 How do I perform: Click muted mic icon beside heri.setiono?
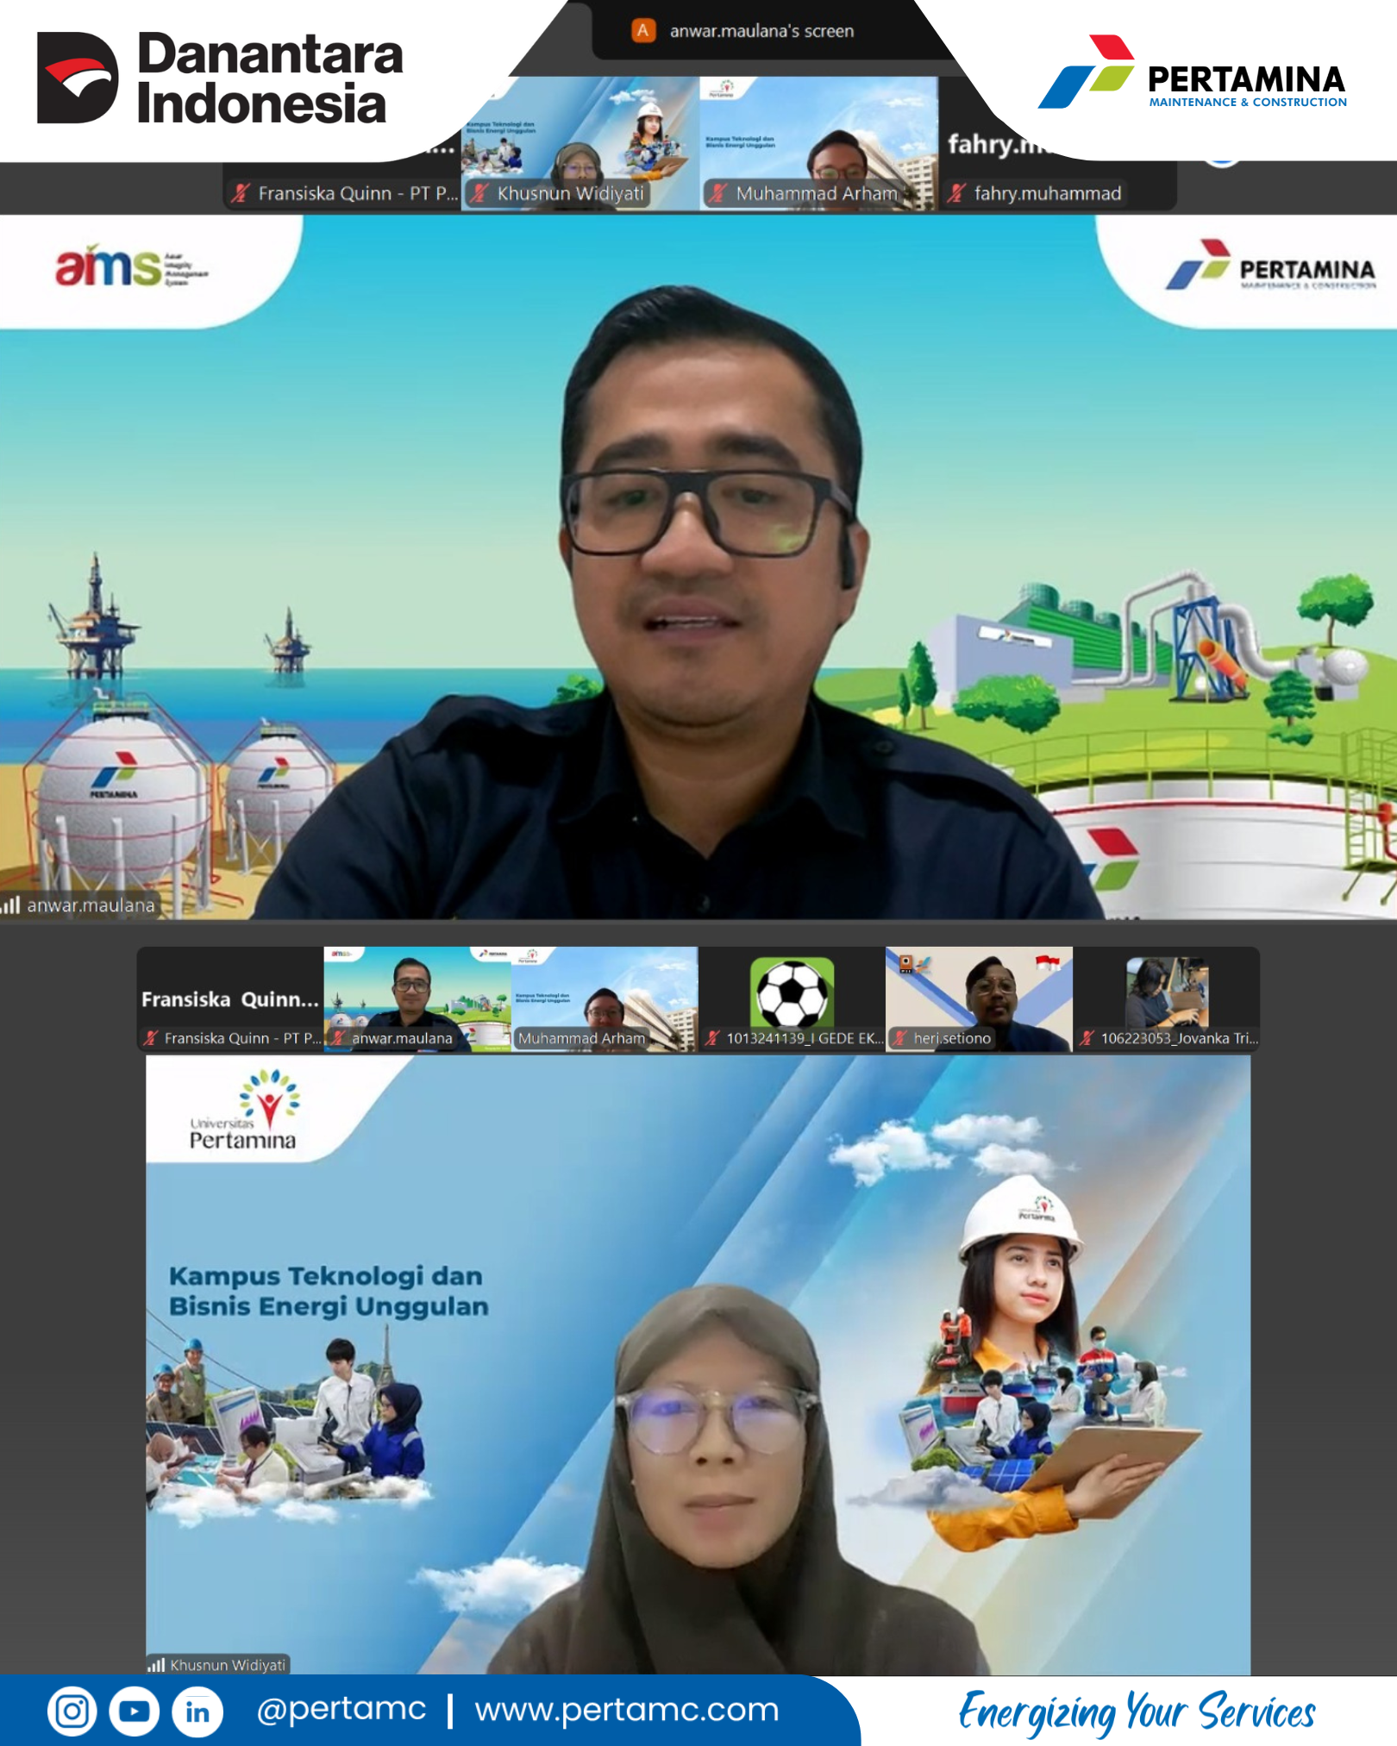point(899,1038)
